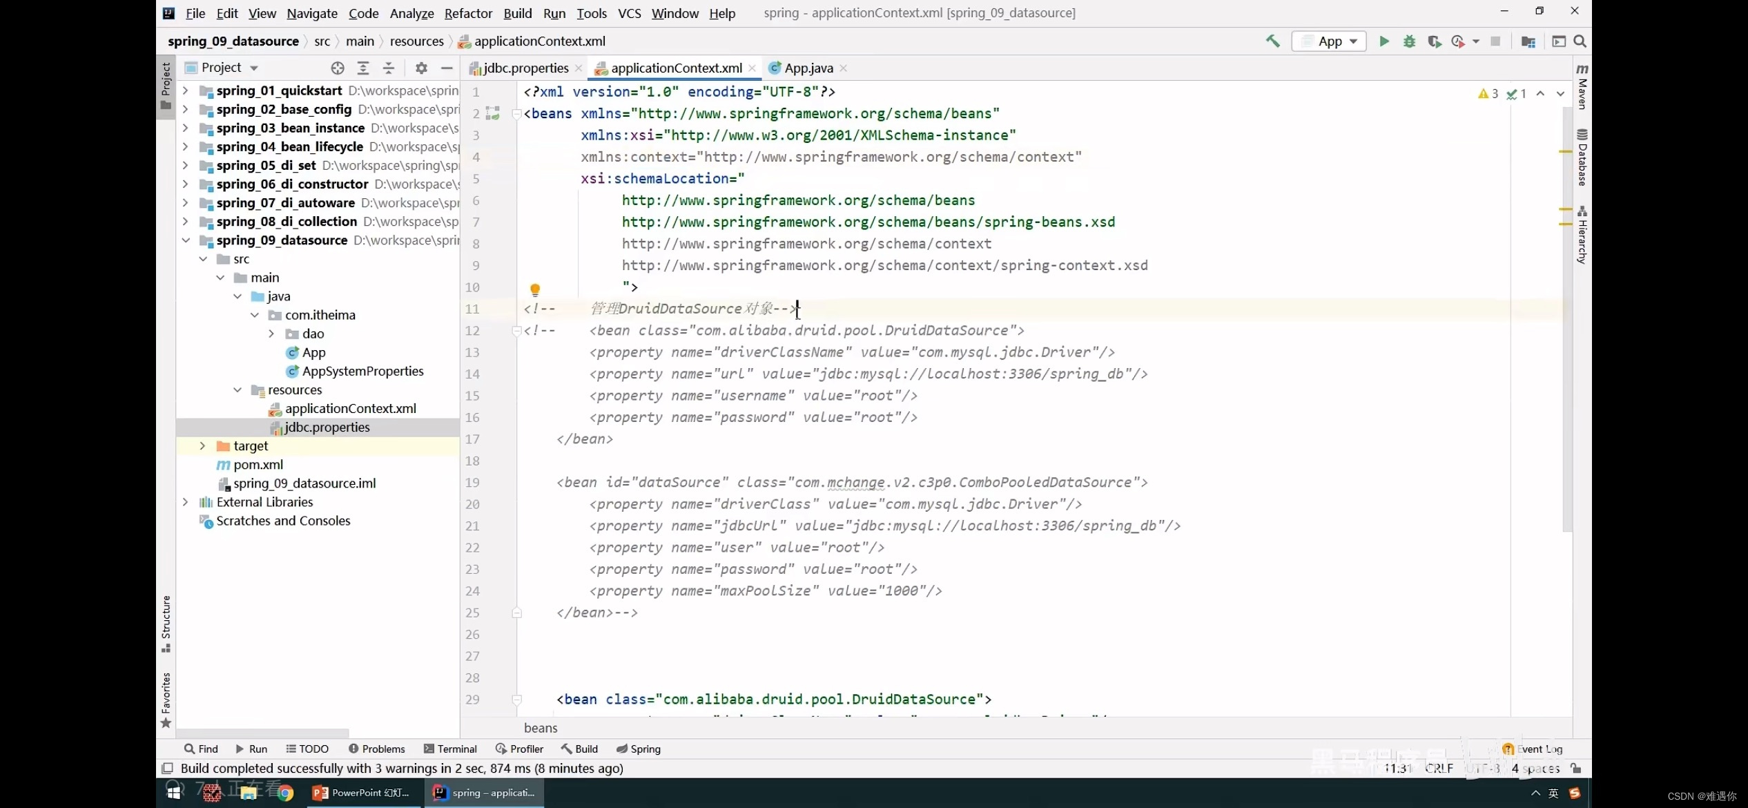Toggle read-only lock icon in status bar
Image resolution: width=1748 pixels, height=808 pixels.
(x=1576, y=768)
